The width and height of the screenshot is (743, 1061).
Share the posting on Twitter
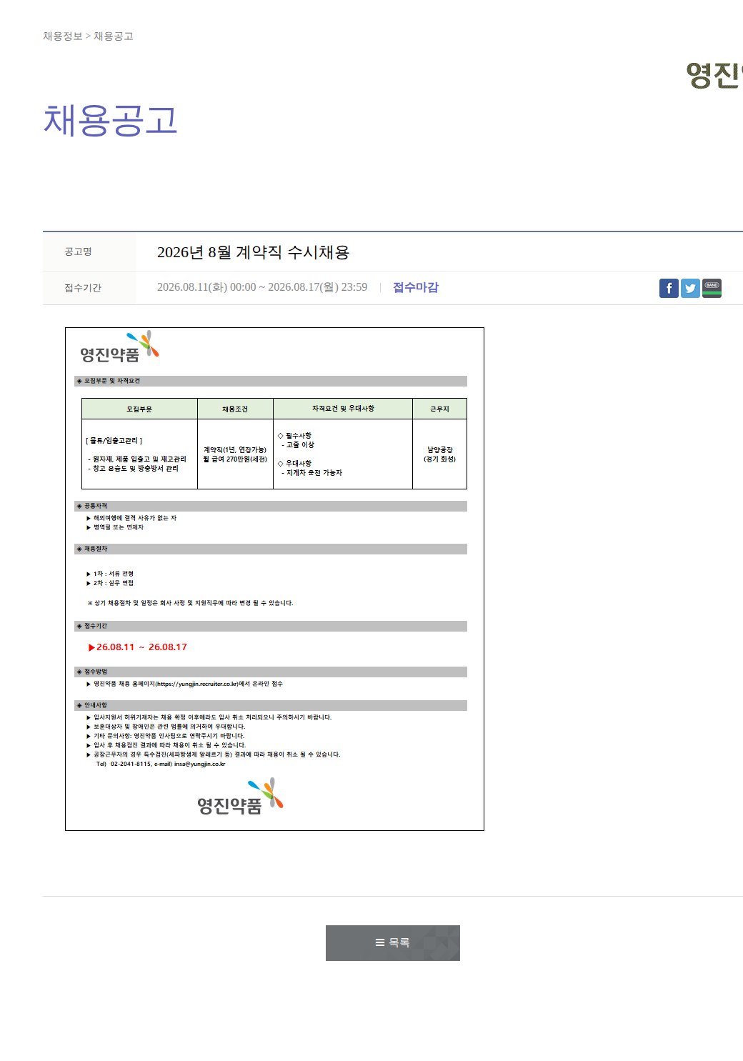pos(690,288)
